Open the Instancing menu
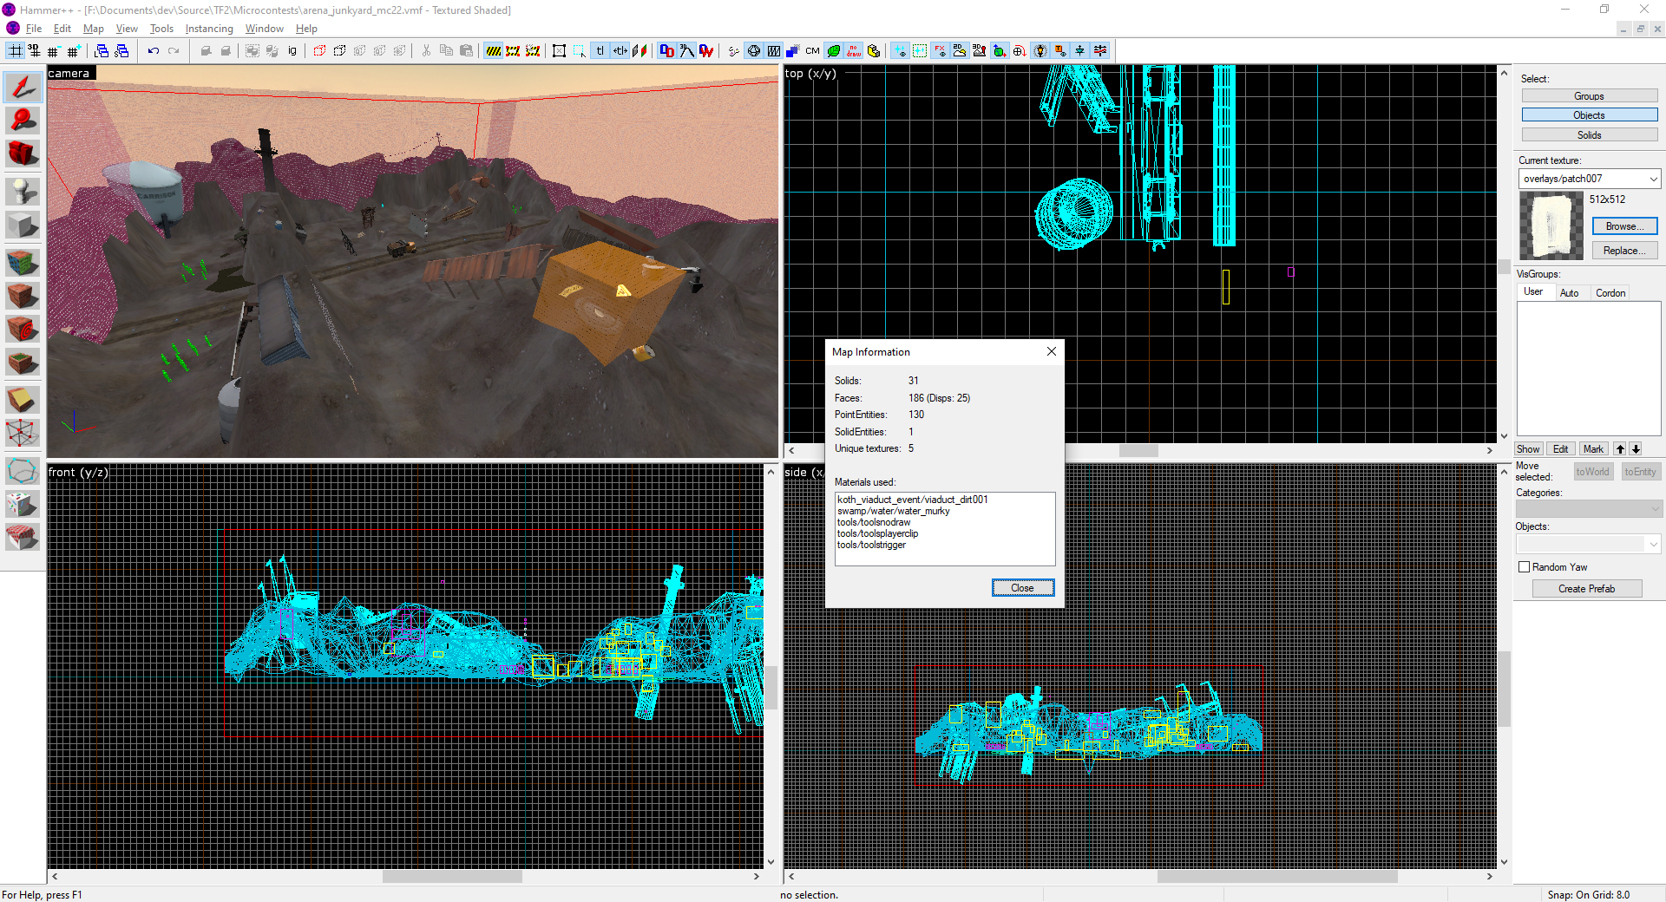This screenshot has width=1666, height=902. pyautogui.click(x=209, y=29)
